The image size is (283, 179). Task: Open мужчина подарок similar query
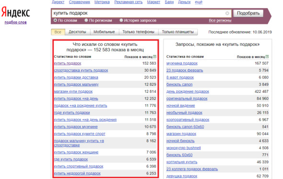(x=182, y=63)
